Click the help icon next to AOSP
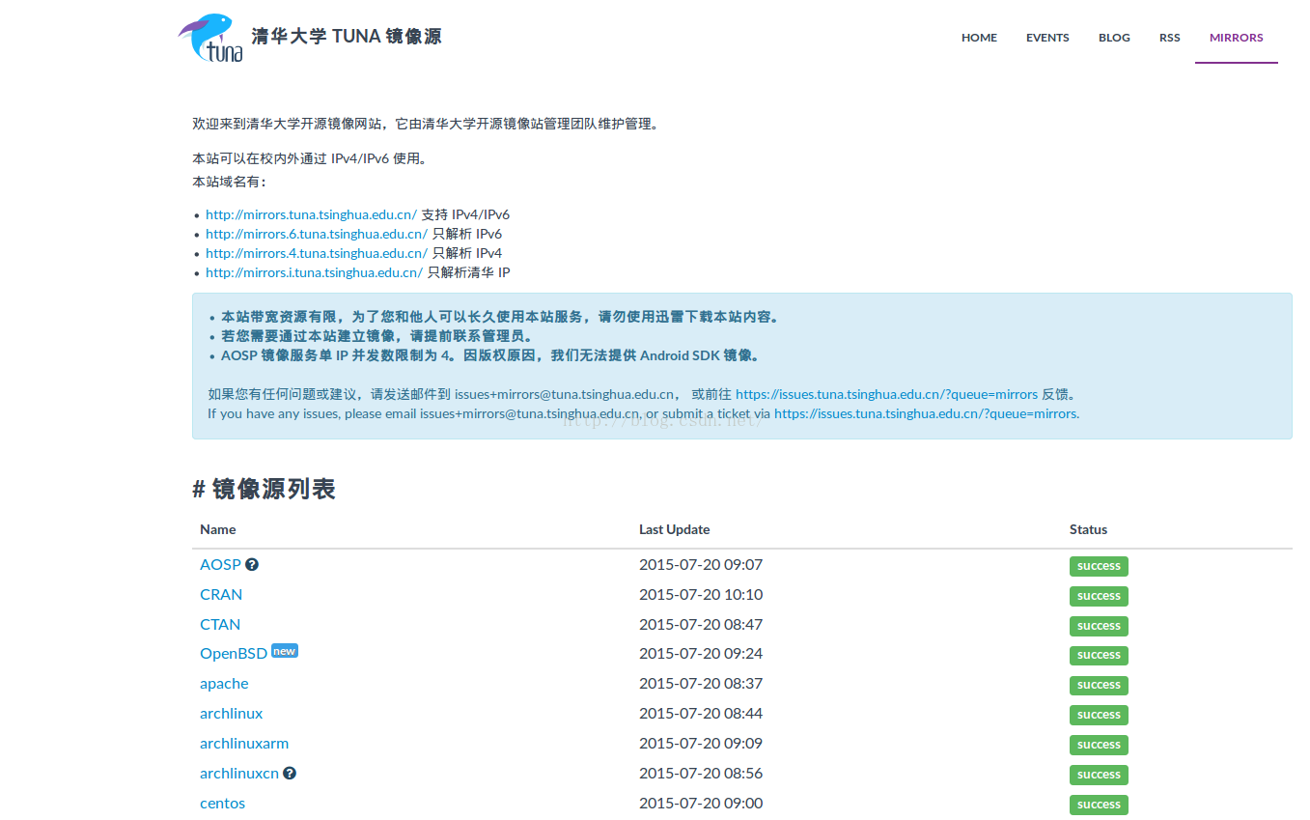Viewport: 1310px width, 820px height. tap(252, 564)
